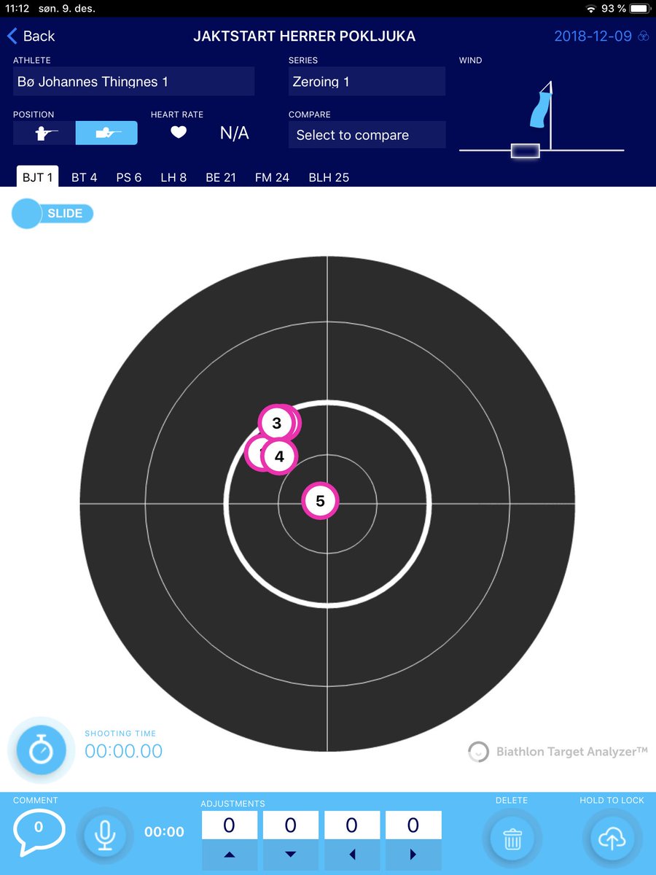Record a voice note with microphone
Screen dimensions: 656x875
click(x=105, y=835)
